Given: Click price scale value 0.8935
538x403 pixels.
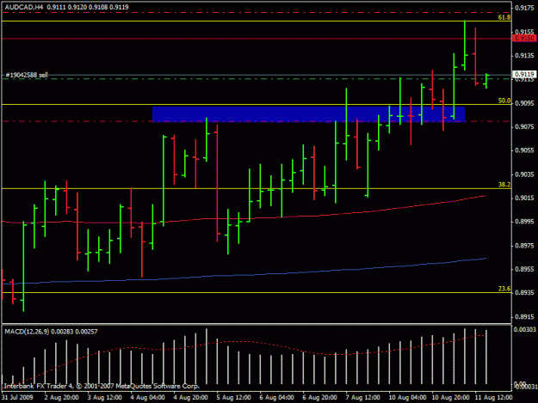Looking at the screenshot, I should tap(525, 293).
